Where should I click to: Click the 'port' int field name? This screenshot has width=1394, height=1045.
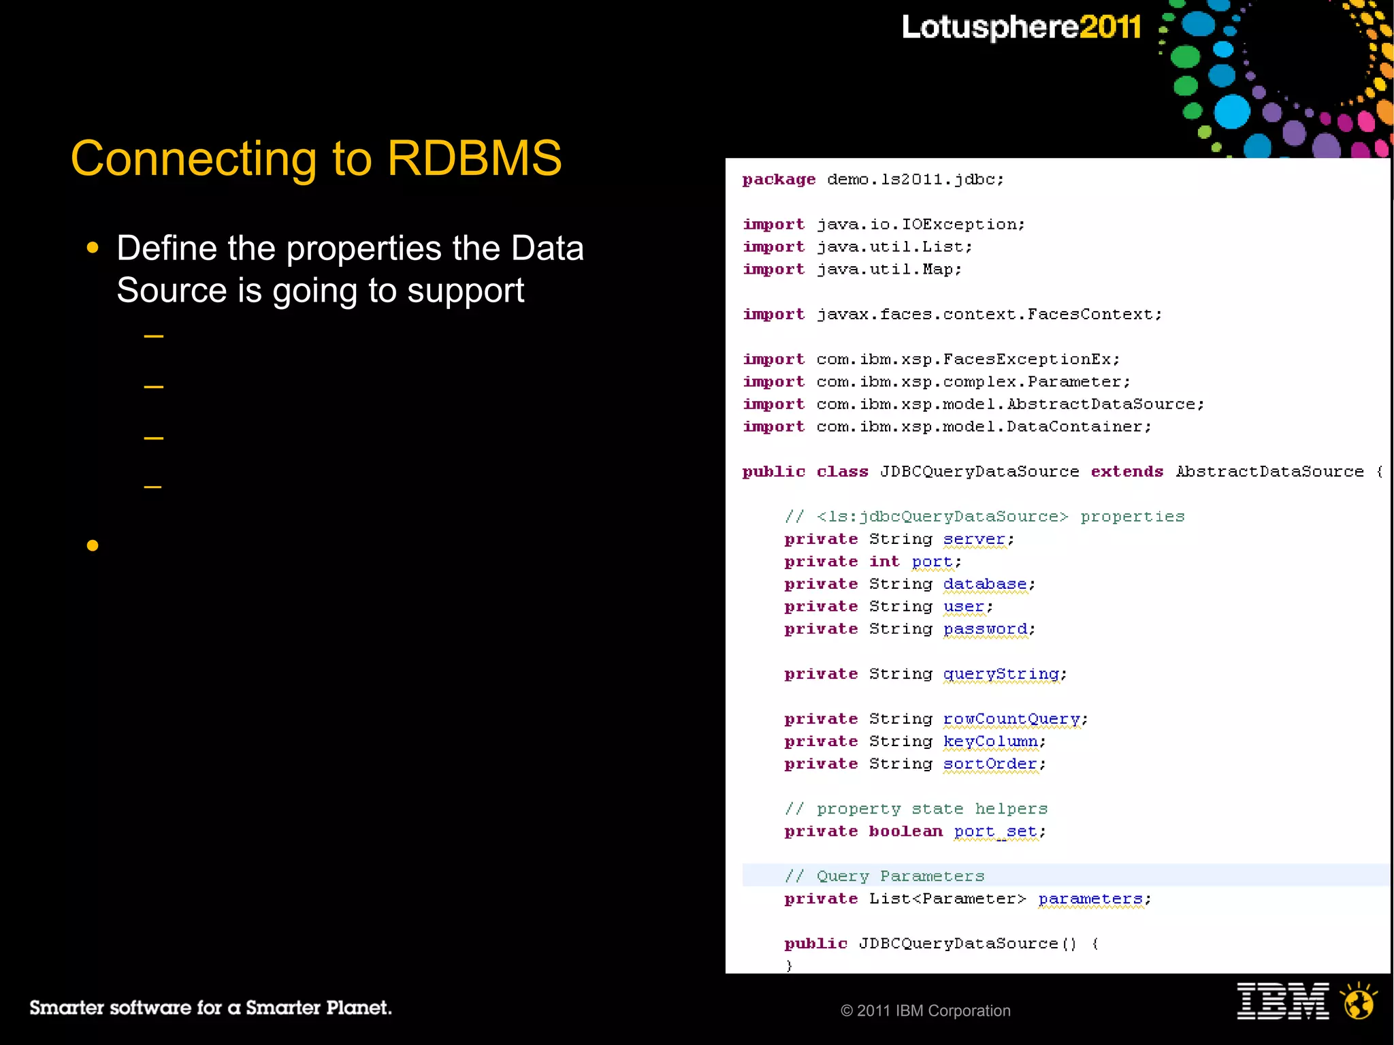(x=932, y=562)
